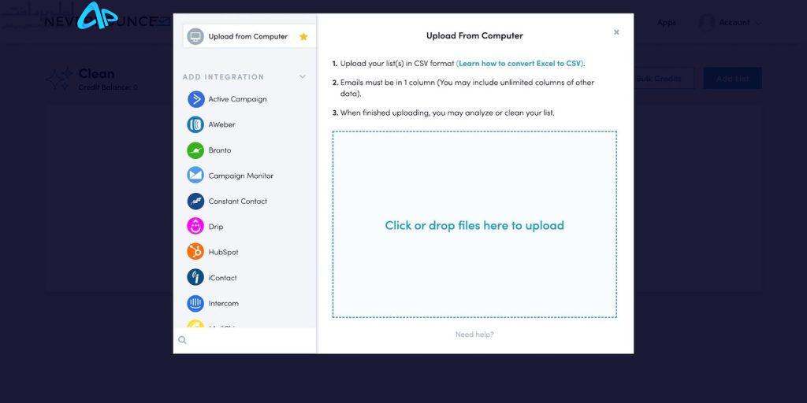807x403 pixels.
Task: Select Constant Contact from the integration list
Action: point(238,201)
